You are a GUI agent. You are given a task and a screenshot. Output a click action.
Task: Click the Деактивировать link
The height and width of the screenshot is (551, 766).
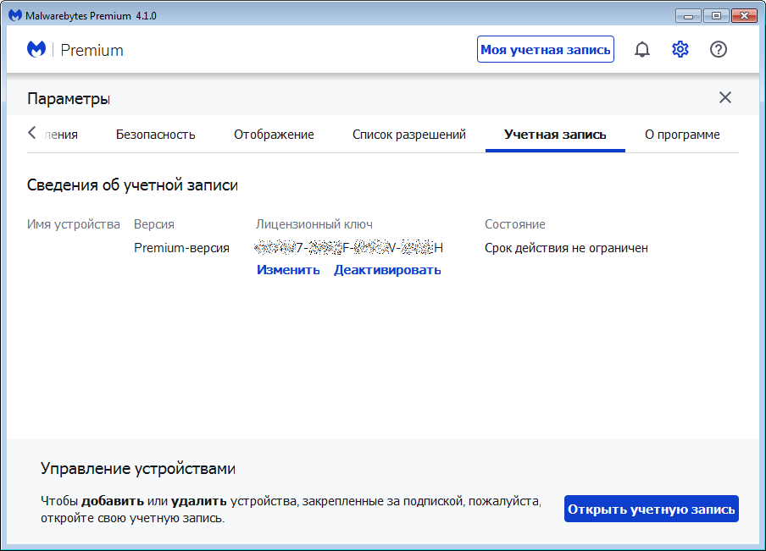387,270
